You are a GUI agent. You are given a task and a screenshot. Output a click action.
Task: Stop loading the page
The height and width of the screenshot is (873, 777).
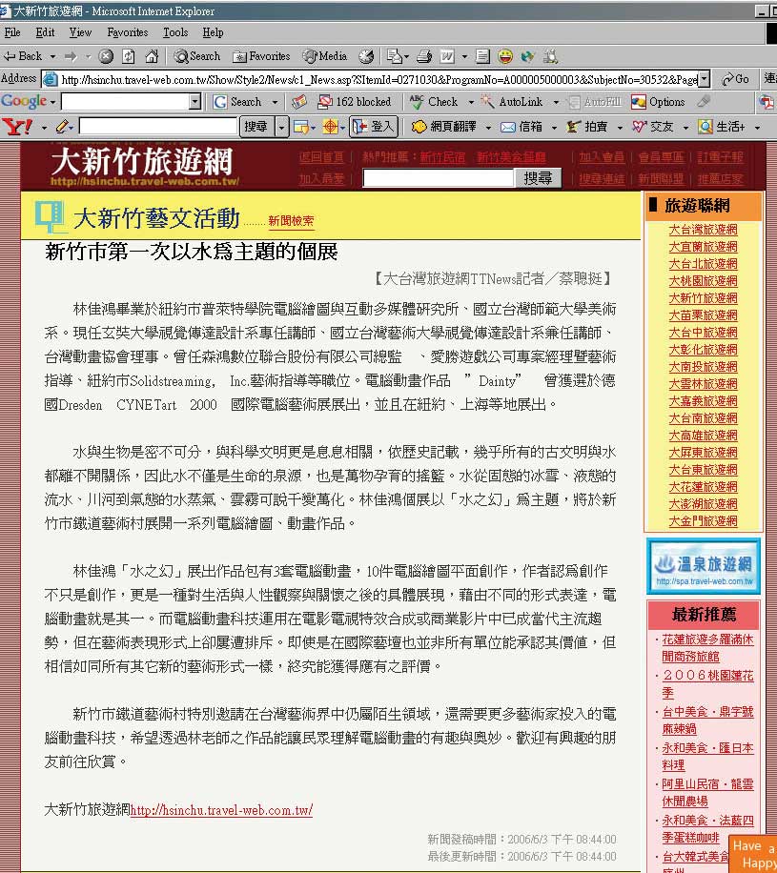[x=106, y=56]
